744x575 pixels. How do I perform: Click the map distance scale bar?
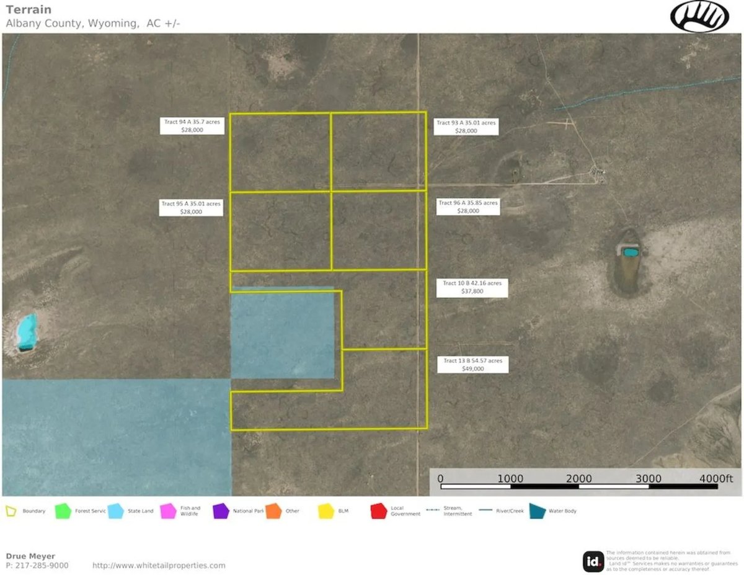579,486
